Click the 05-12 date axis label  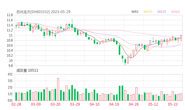(153, 104)
